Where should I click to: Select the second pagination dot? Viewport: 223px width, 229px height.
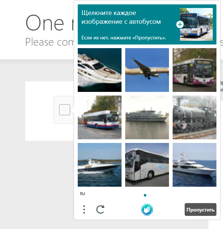(149, 195)
